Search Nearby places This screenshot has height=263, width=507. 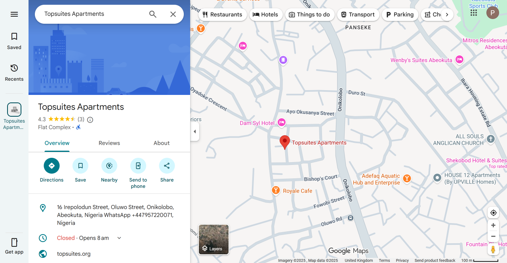[109, 170]
